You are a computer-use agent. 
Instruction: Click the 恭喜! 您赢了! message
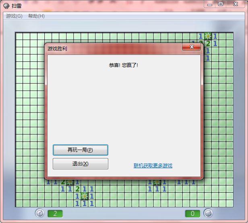point(123,65)
